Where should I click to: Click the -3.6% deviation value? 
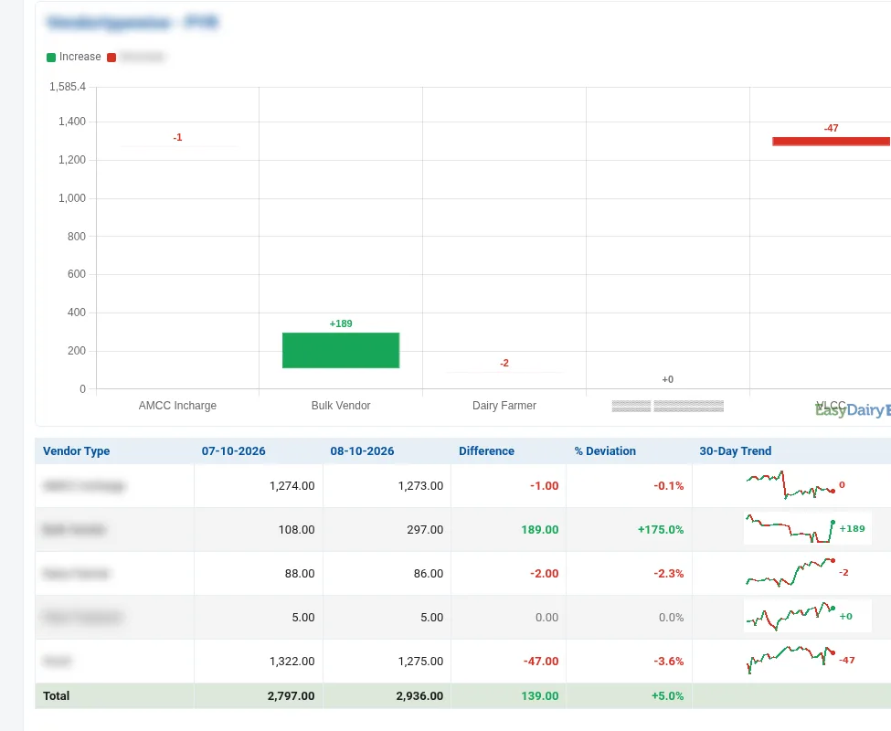669,662
